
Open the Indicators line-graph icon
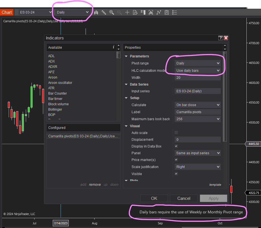pos(159,12)
